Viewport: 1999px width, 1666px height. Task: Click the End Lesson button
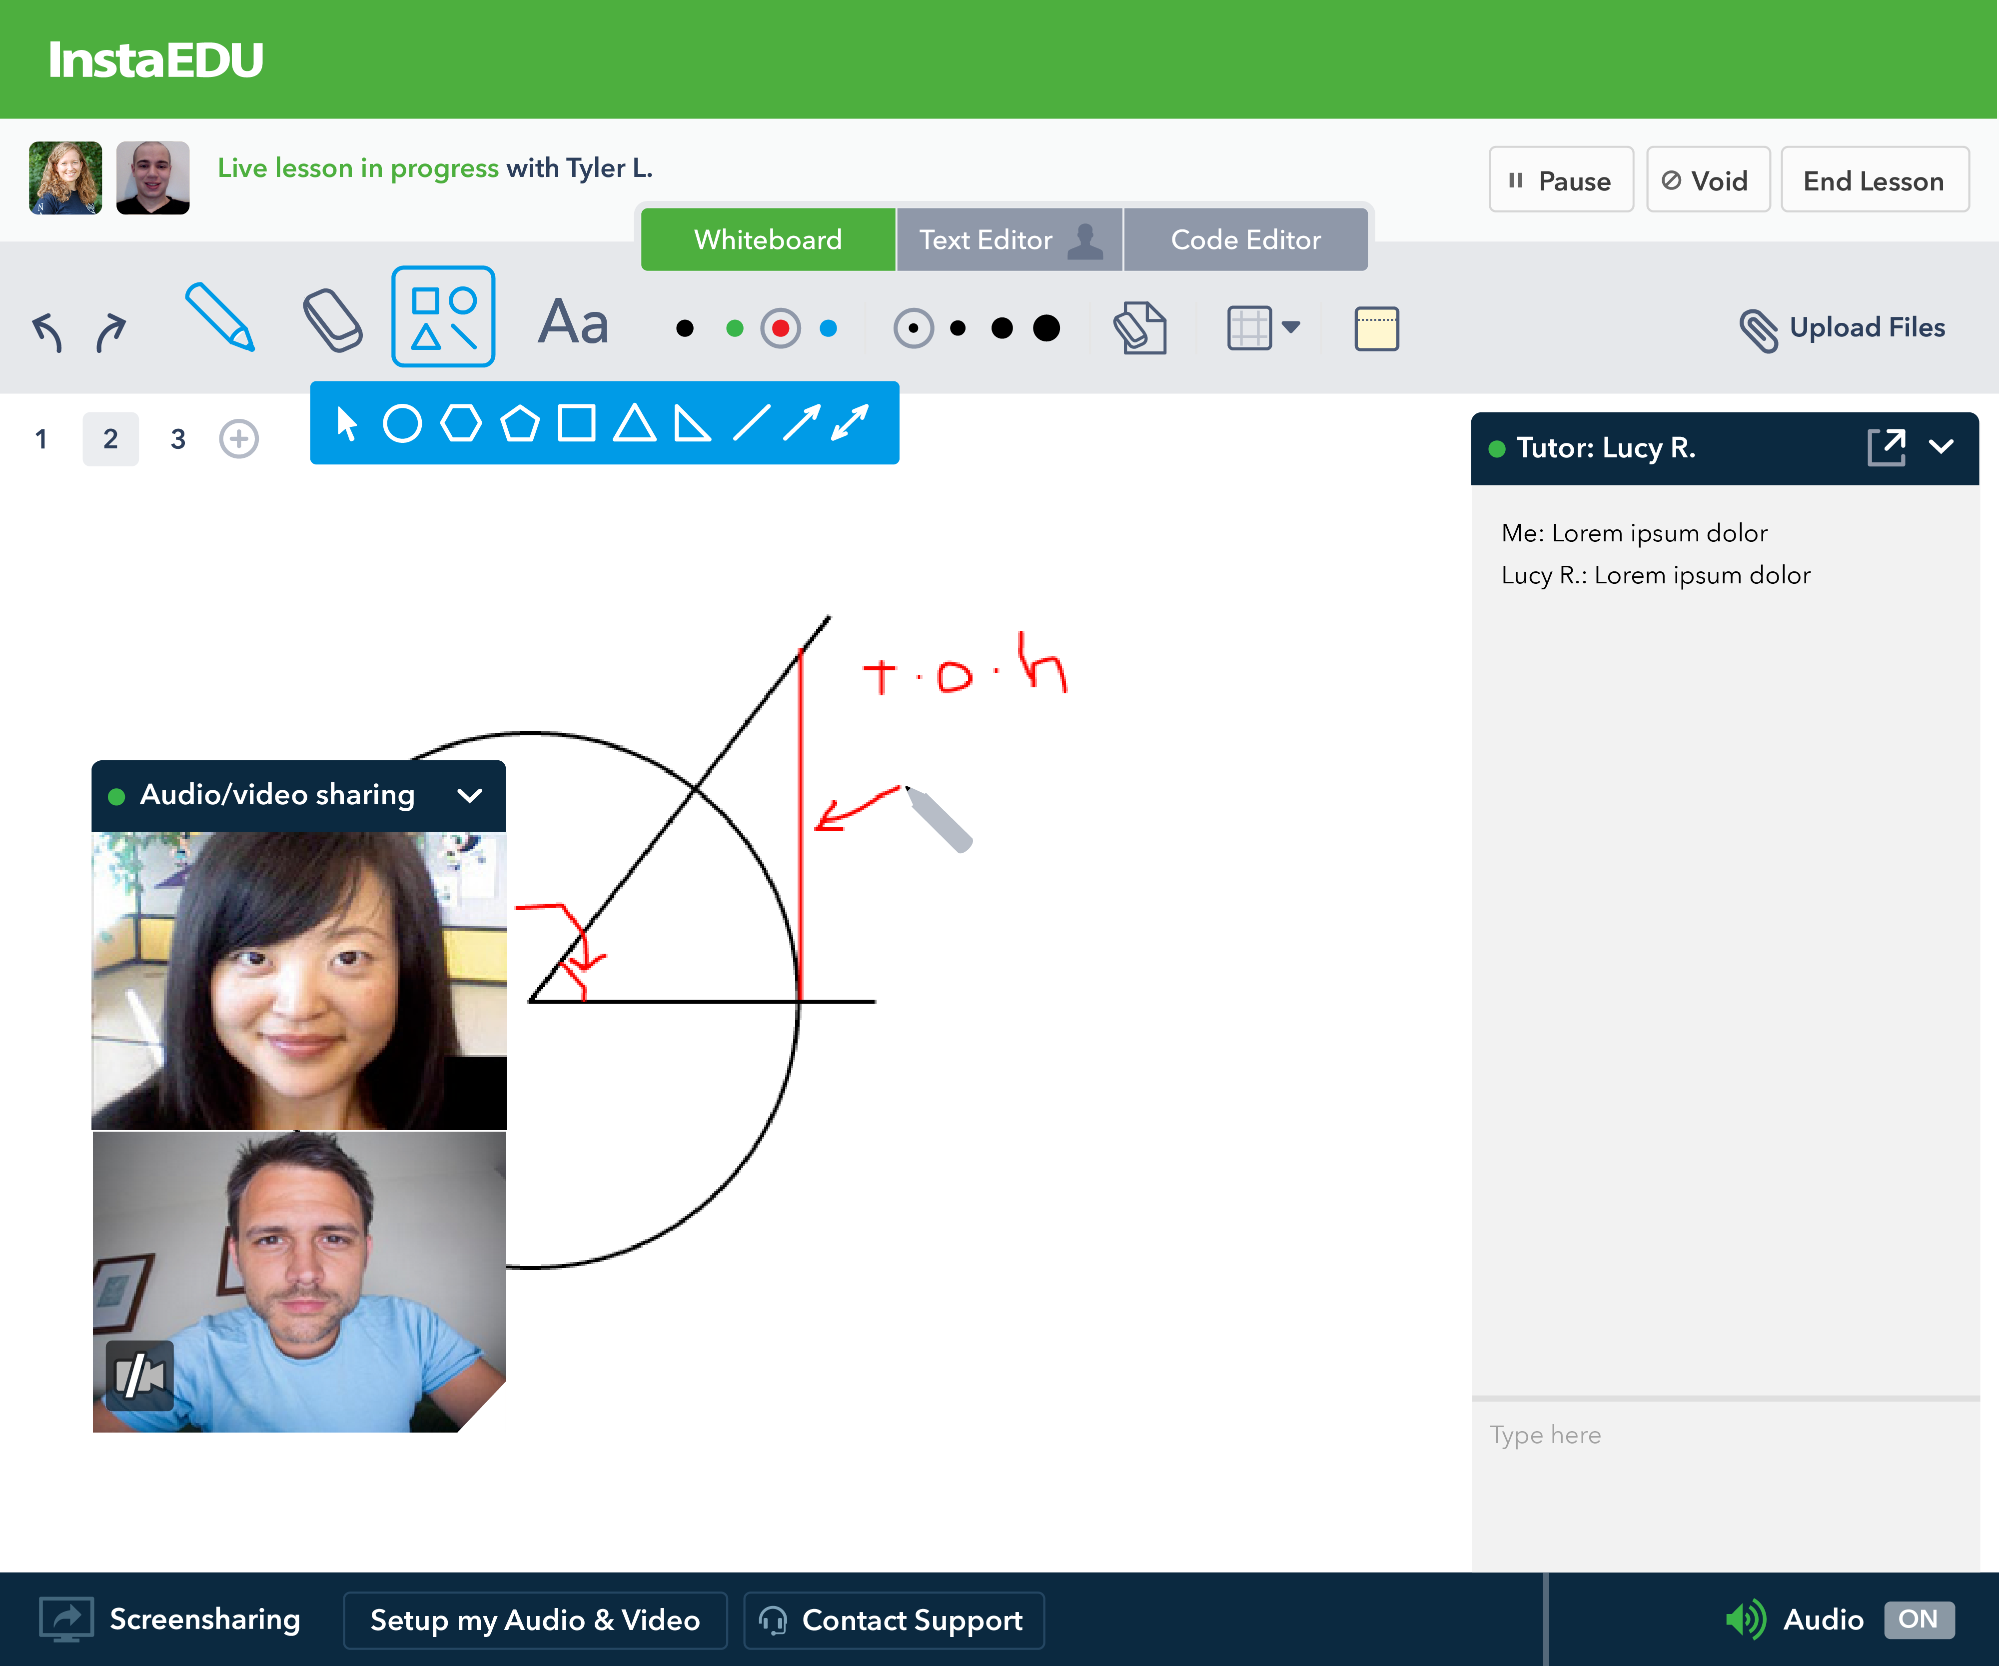point(1874,179)
